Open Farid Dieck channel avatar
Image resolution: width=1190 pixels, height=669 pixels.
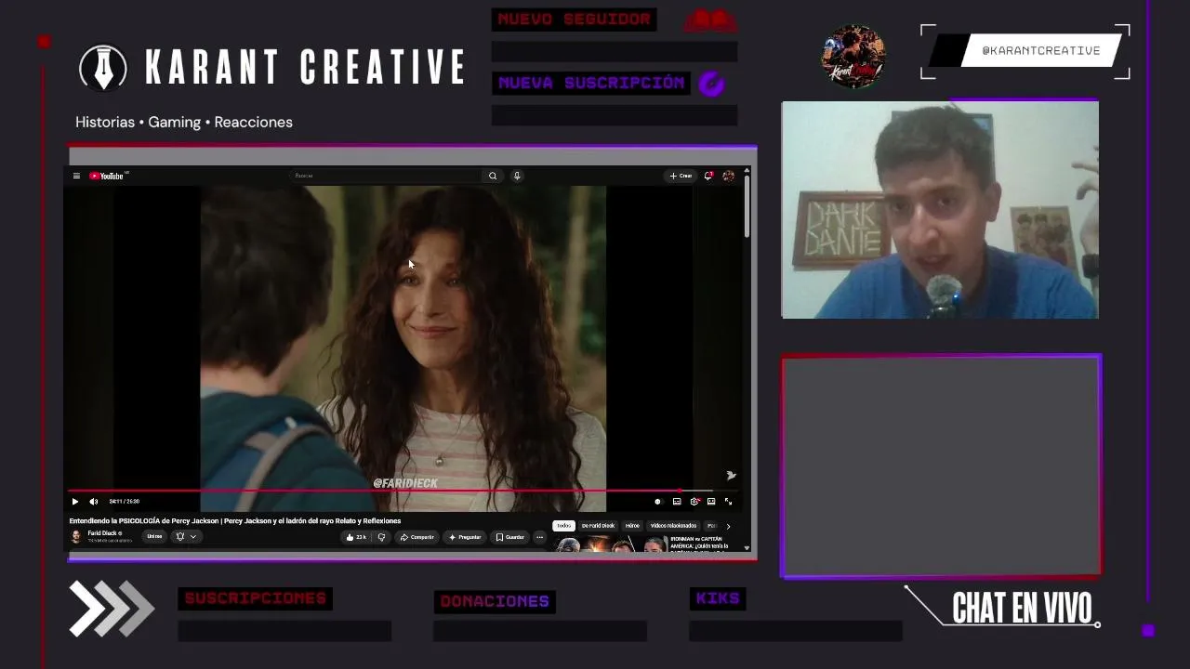click(76, 536)
